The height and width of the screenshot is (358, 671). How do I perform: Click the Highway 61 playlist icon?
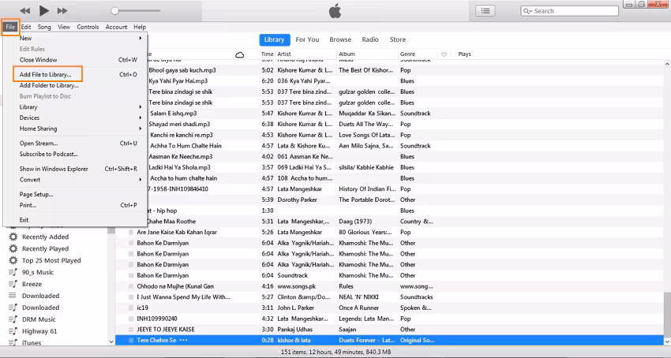(13, 331)
